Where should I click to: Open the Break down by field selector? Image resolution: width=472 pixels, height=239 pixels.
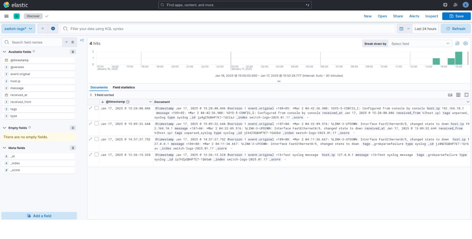(420, 44)
